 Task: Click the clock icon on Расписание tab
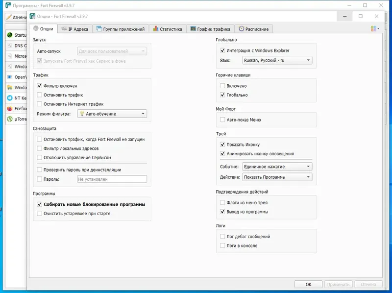pos(241,29)
